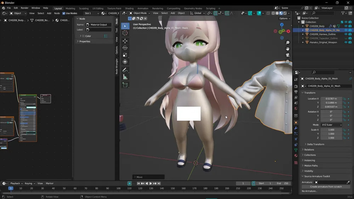Open the viewport Add menu
The image size is (354, 199).
pyautogui.click(x=173, y=13)
